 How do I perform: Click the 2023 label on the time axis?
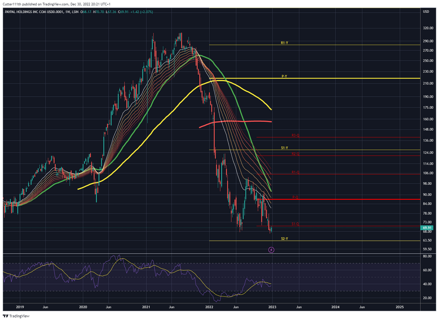(272, 307)
